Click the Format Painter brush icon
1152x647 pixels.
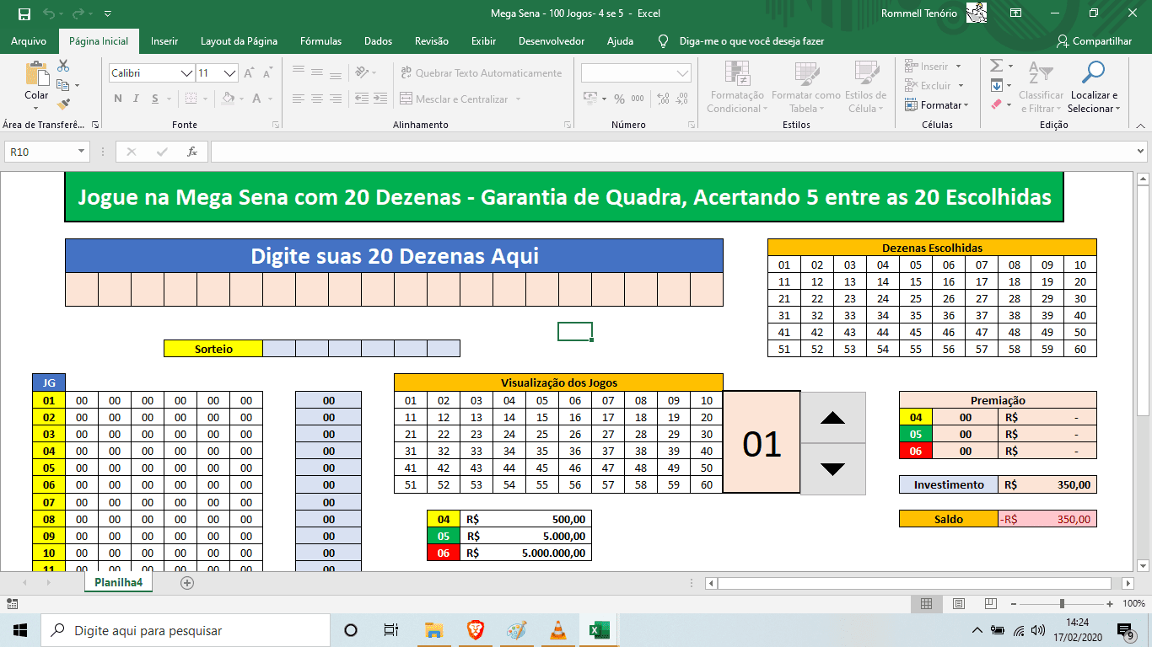63,104
